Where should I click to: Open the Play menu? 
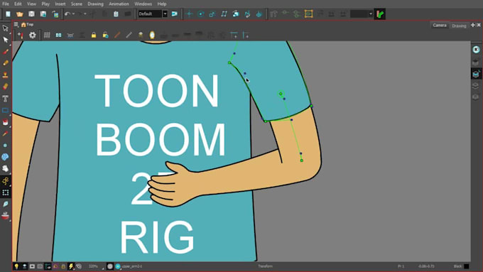point(45,4)
